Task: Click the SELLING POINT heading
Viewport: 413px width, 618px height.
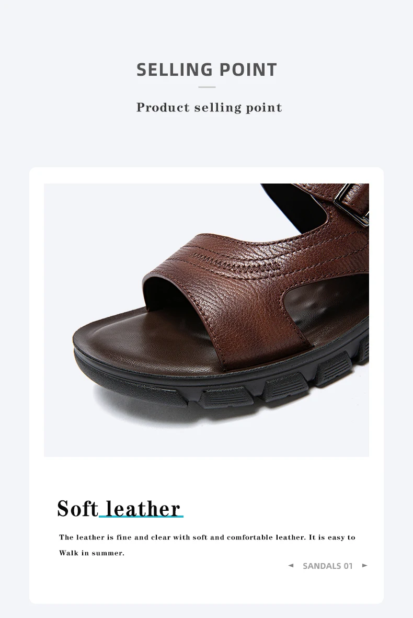Action: [206, 70]
